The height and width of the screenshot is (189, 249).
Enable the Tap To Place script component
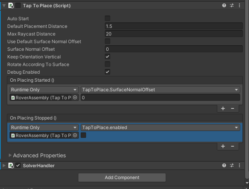pos(18,6)
